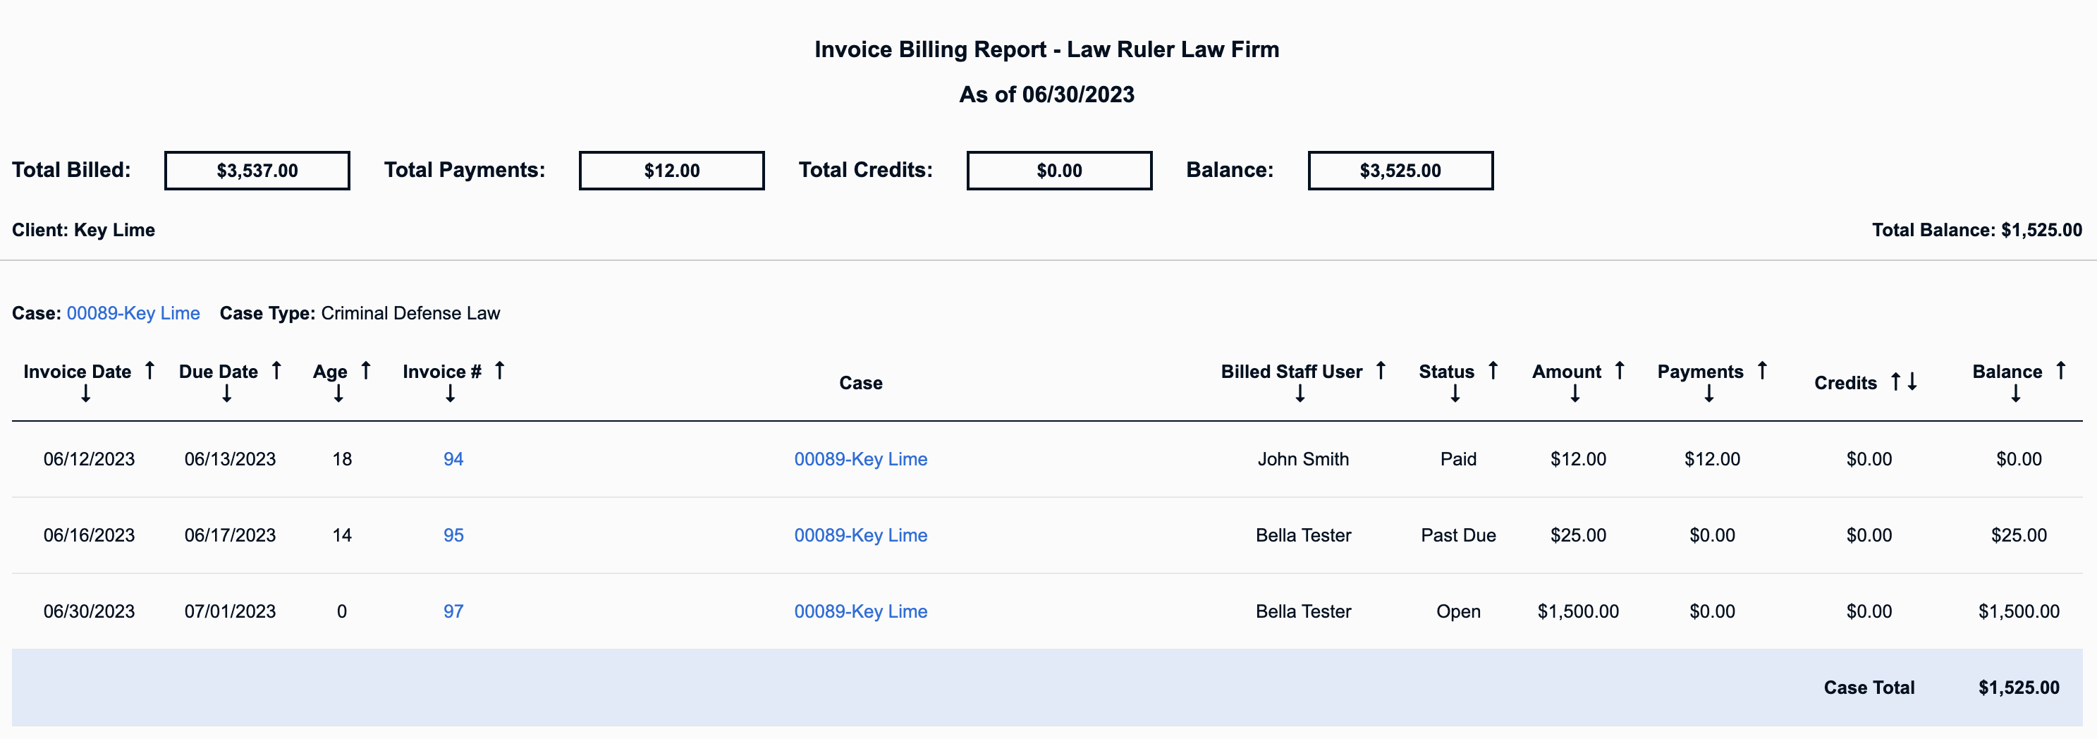Viewport: 2097px width, 739px height.
Task: Open invoice number 94
Action: tap(453, 459)
